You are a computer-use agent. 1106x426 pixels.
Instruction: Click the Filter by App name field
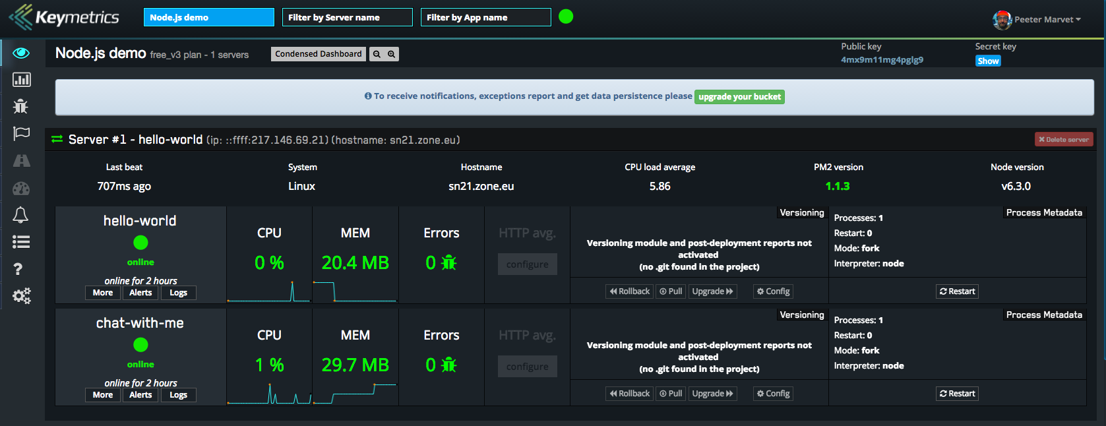486,17
